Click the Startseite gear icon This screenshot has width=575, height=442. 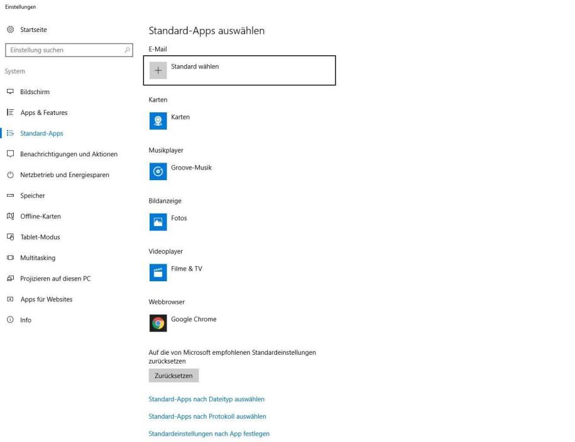(11, 29)
